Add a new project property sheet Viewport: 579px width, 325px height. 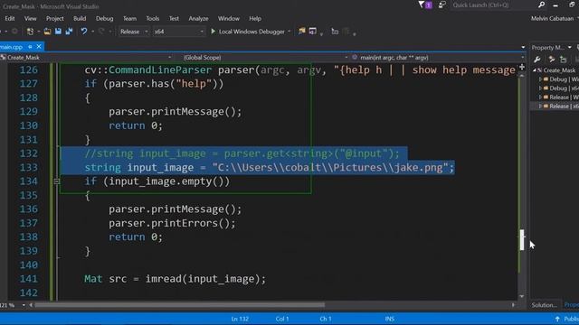point(552,60)
